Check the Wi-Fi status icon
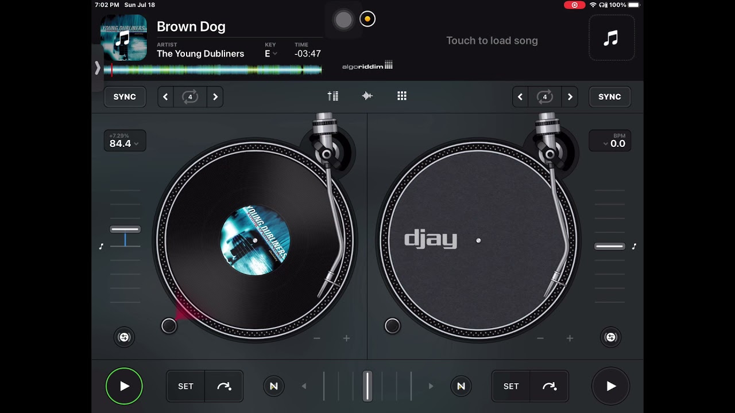Image resolution: width=735 pixels, height=413 pixels. click(593, 5)
